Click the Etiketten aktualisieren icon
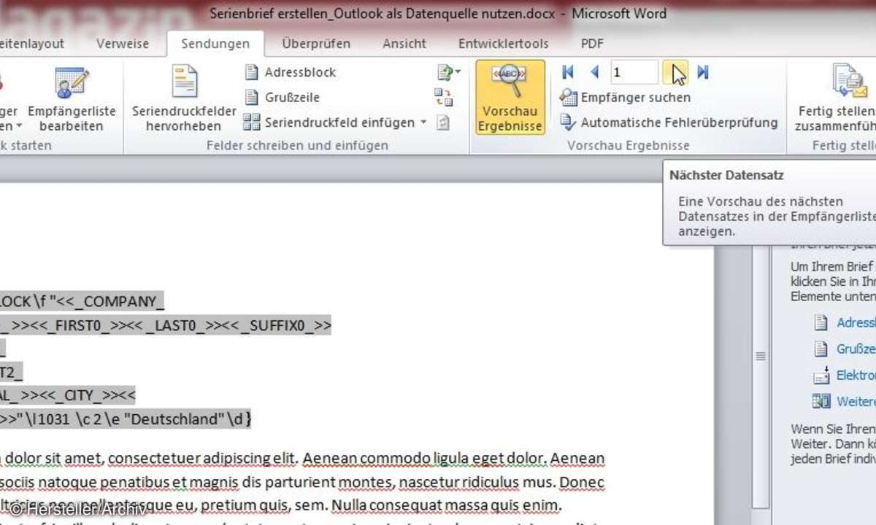 443,122
